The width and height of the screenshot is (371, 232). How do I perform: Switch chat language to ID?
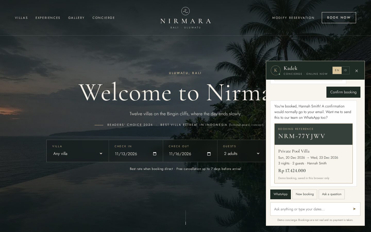(345, 70)
